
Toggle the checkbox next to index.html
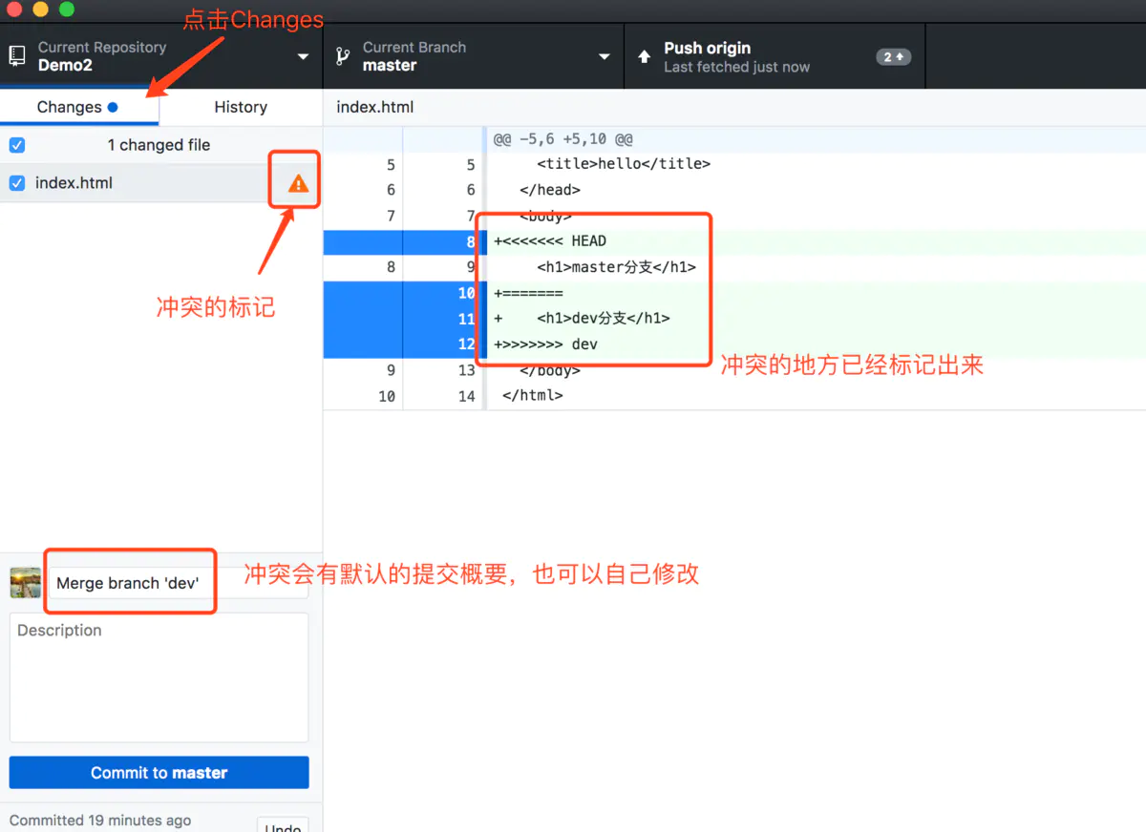[x=16, y=182]
